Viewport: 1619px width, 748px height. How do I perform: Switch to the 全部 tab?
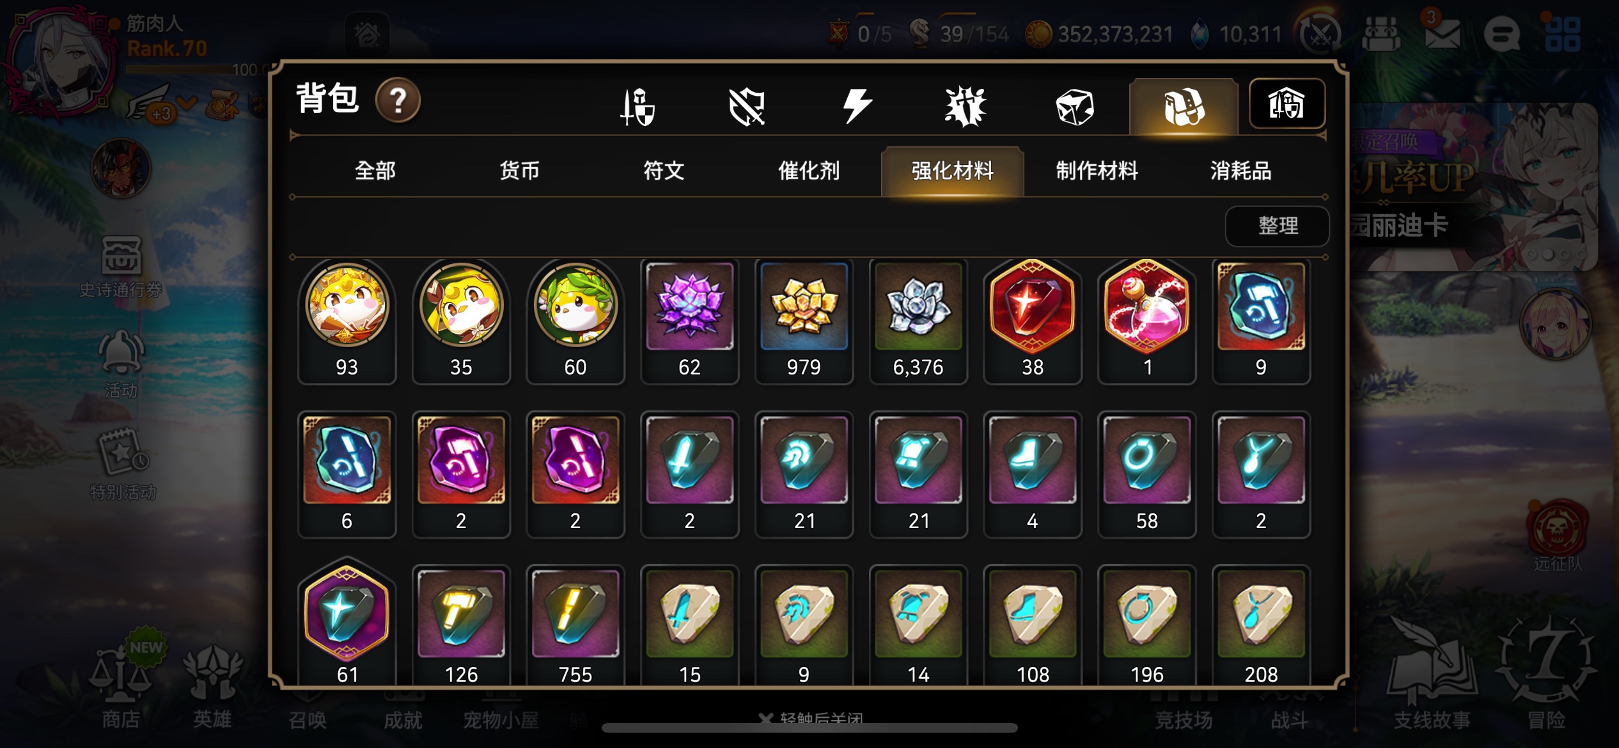point(375,171)
